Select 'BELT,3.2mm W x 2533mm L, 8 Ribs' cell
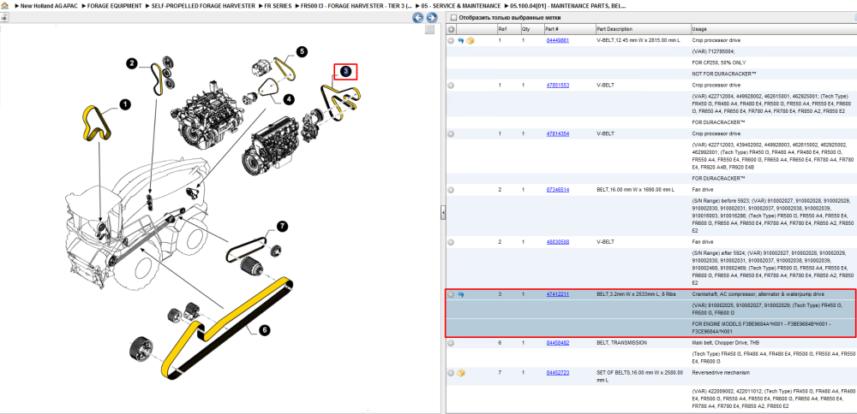The width and height of the screenshot is (857, 414). tap(636, 294)
